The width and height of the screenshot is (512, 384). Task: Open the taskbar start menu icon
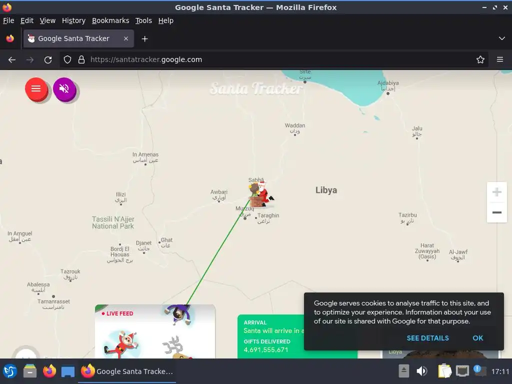(10, 371)
